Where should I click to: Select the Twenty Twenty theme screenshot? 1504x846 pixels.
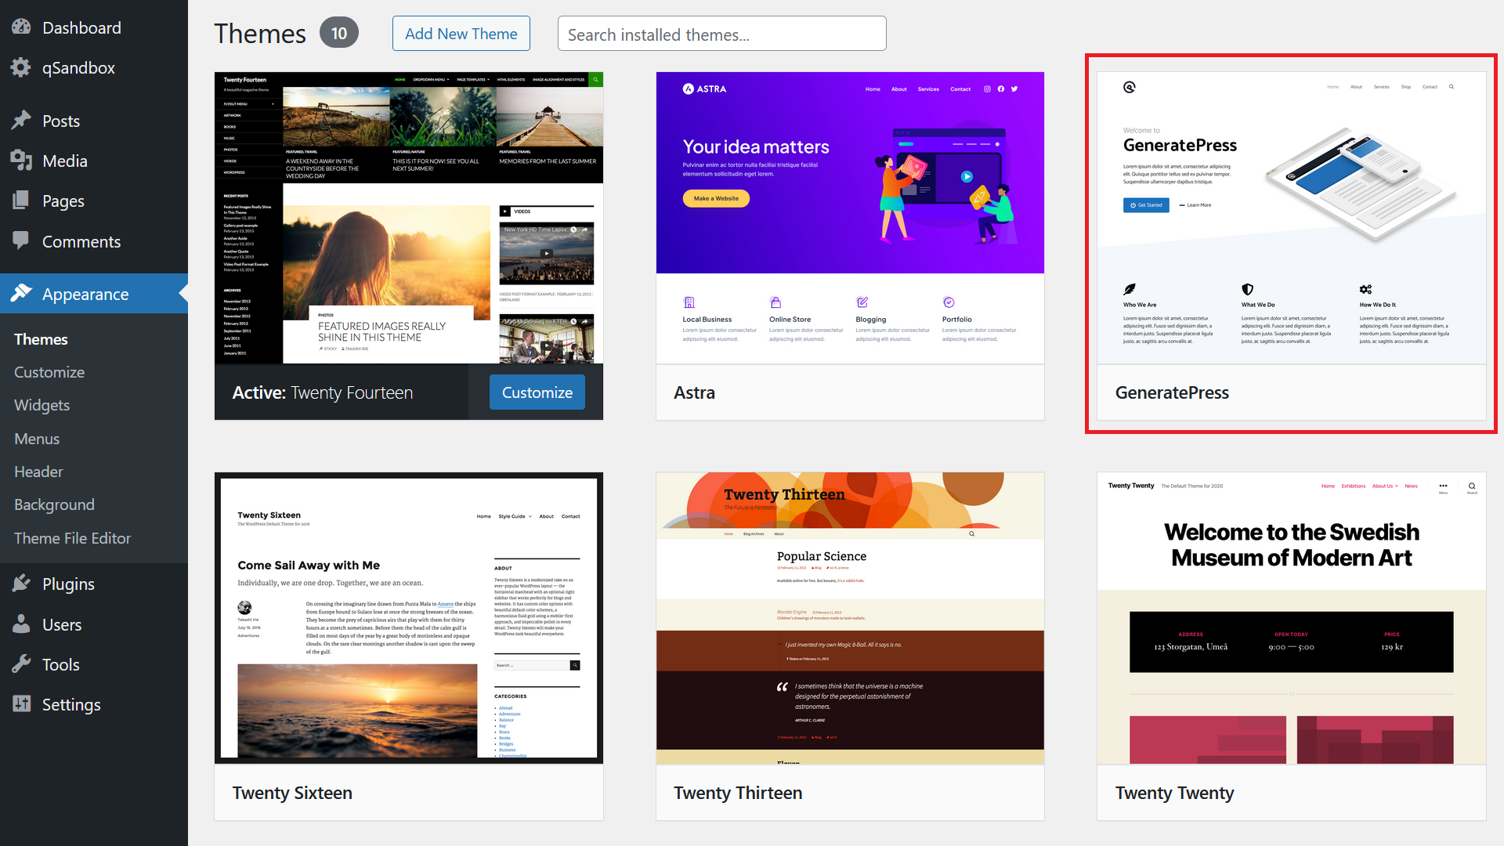(x=1291, y=618)
